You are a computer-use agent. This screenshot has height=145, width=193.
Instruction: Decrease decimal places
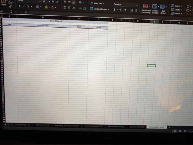[136, 10]
